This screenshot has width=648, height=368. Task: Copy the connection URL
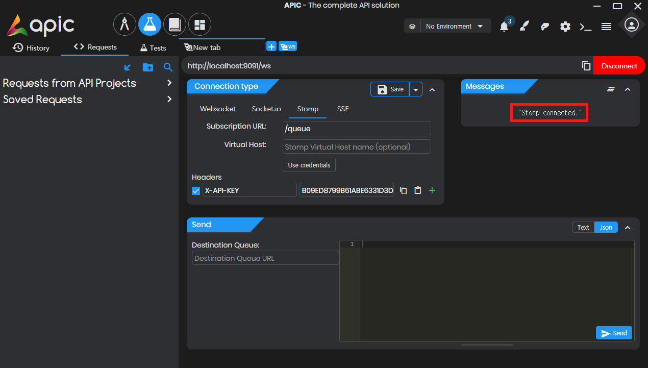[586, 66]
